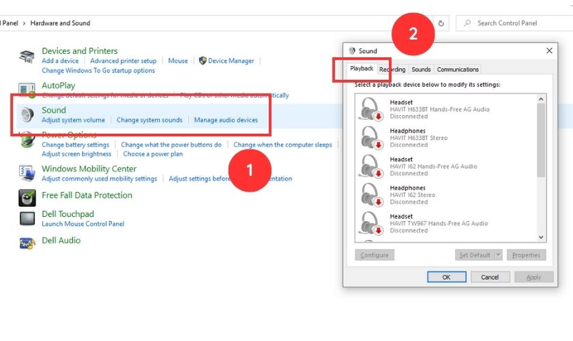Click the Apply button
This screenshot has height=341, width=573.
pyautogui.click(x=534, y=277)
